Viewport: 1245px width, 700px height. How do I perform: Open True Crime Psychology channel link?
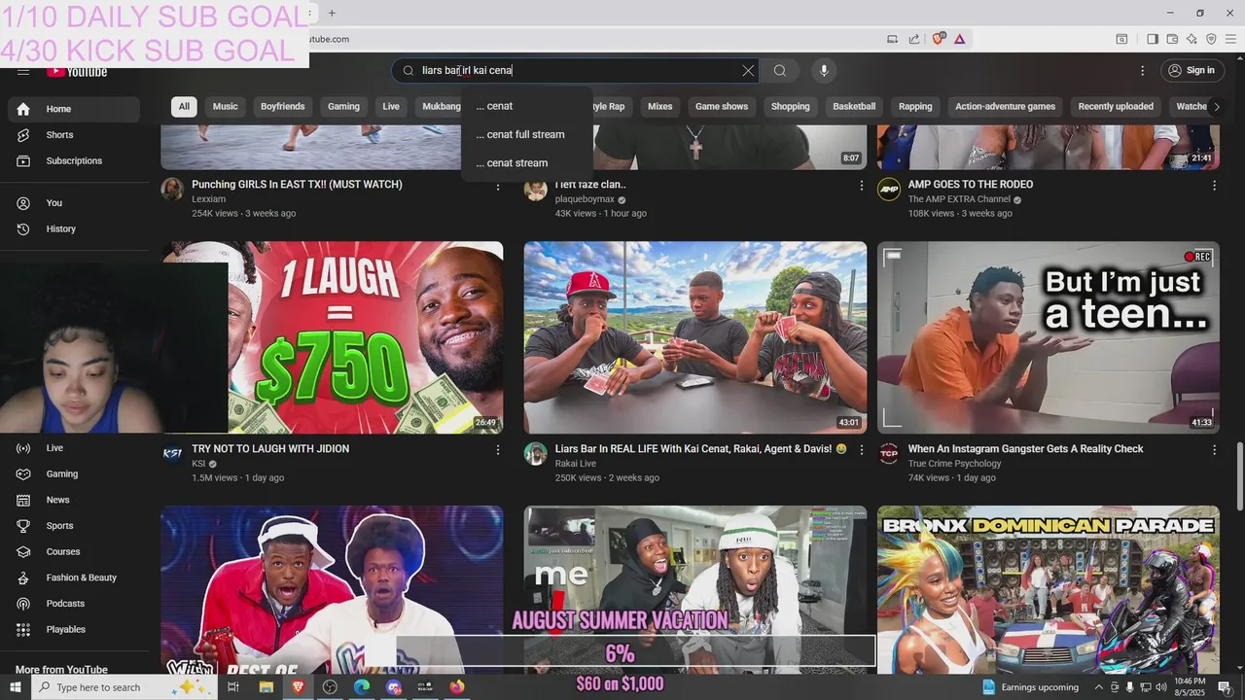click(x=954, y=464)
